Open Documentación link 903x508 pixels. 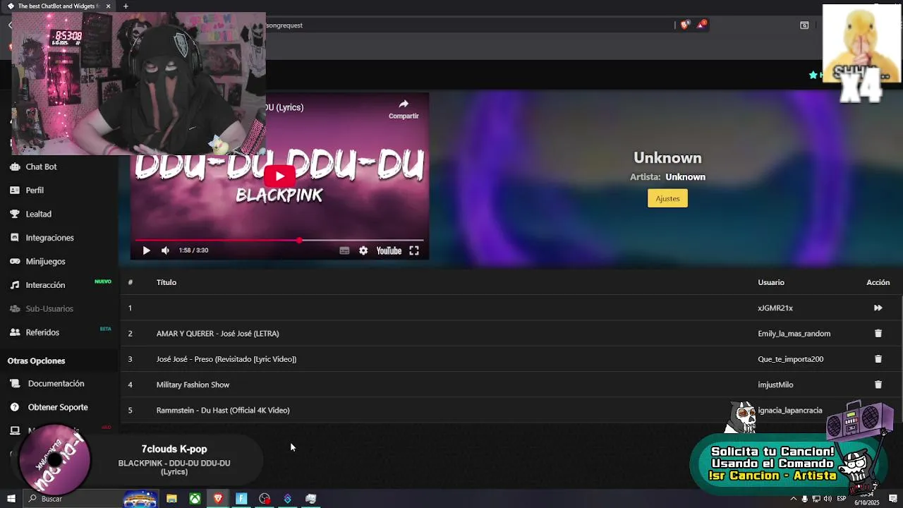56,384
